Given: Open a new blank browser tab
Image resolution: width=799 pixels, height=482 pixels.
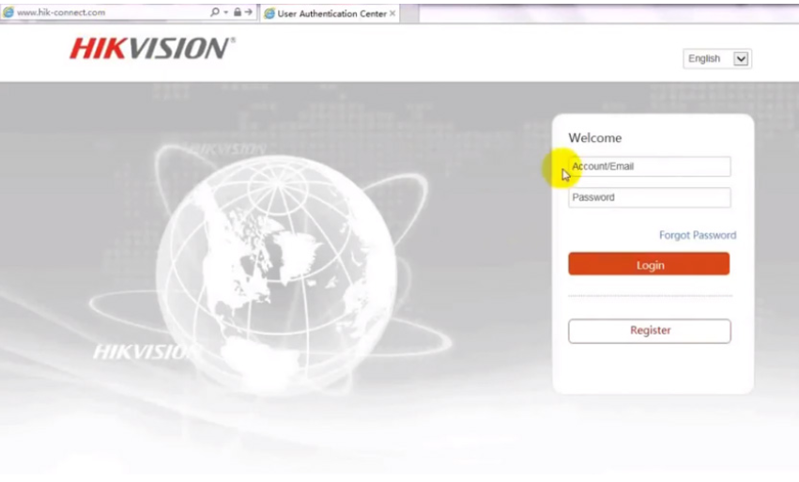Looking at the screenshot, I should [409, 14].
